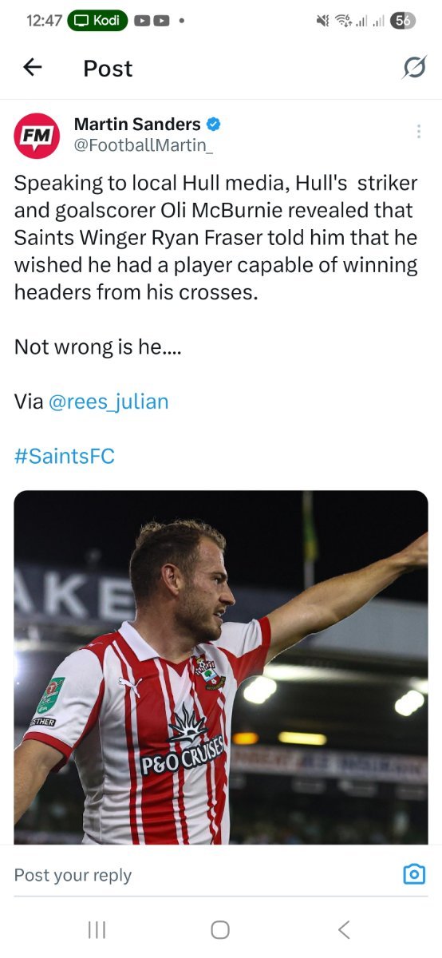
Task: Tap the battery level indicator
Action: click(x=402, y=22)
